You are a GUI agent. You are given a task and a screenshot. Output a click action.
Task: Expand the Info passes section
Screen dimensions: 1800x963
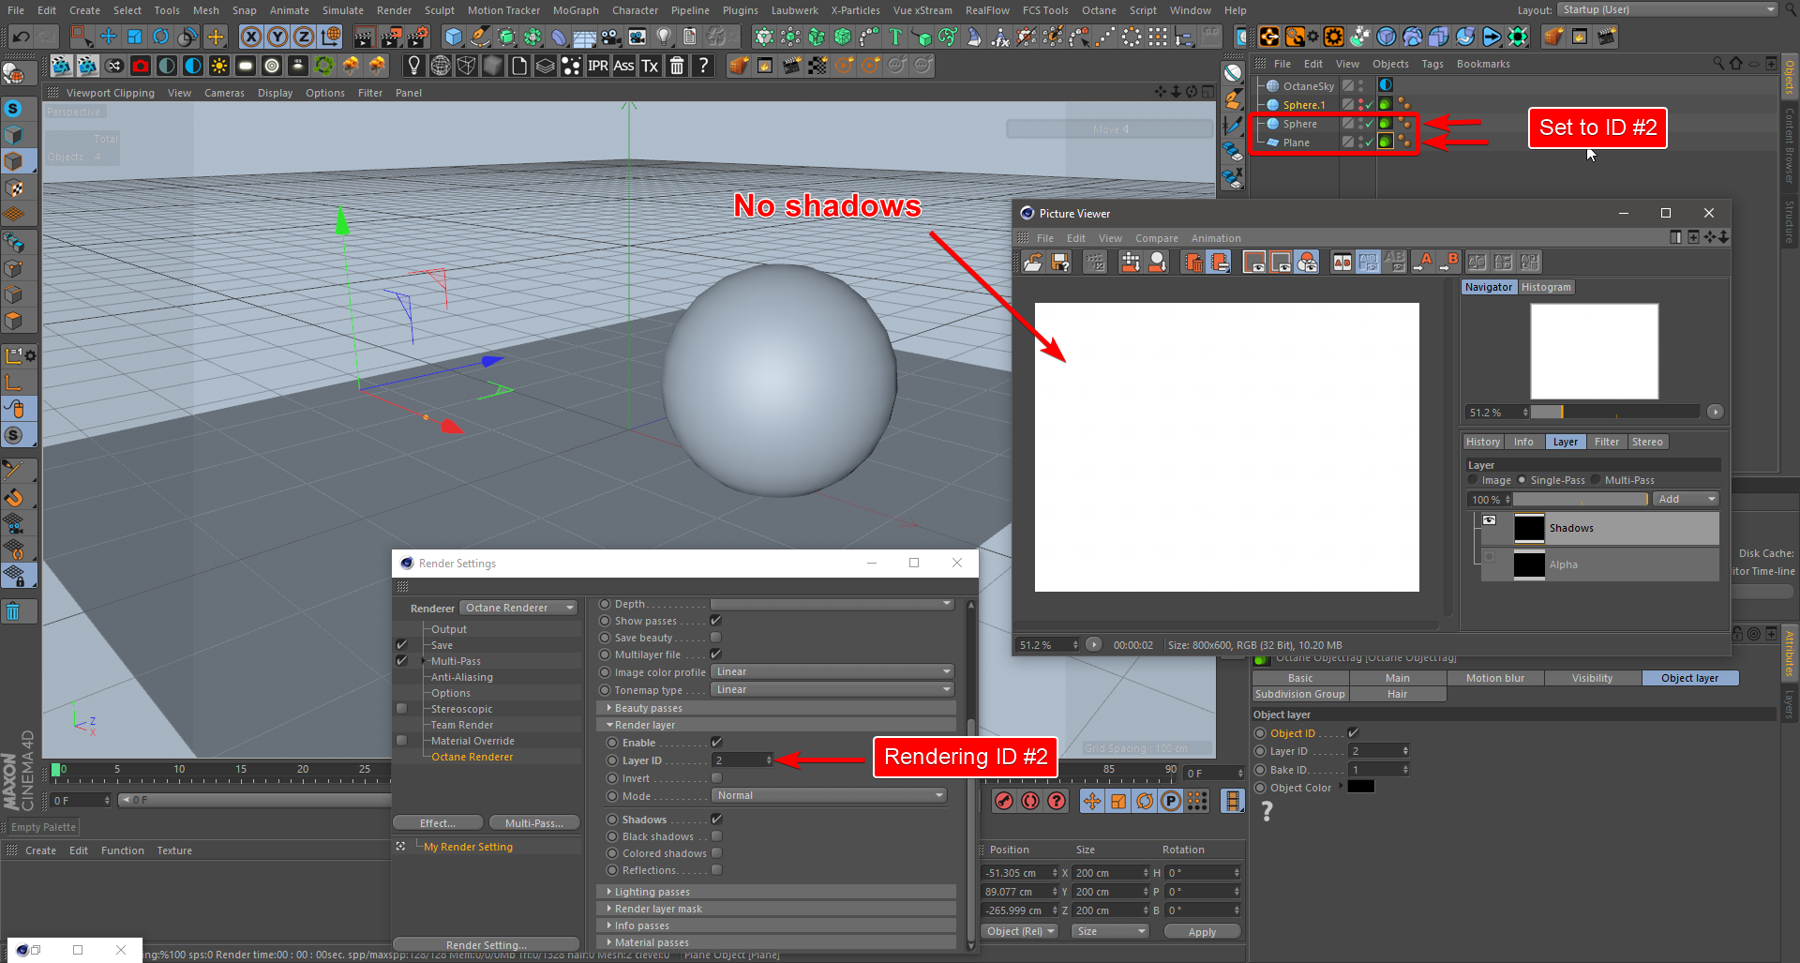[x=776, y=925]
